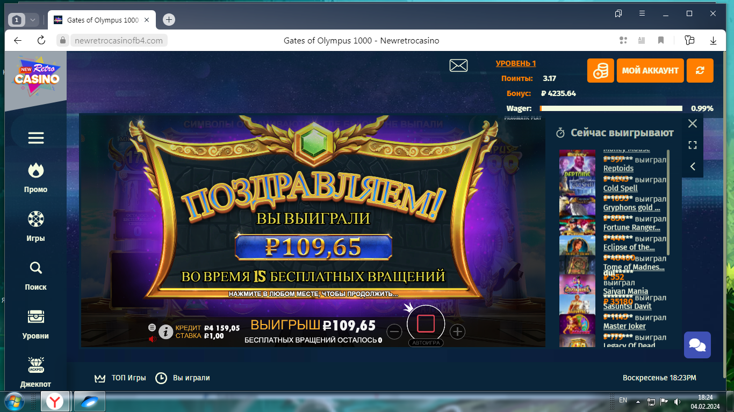Open the live chat bubble icon

point(697,344)
